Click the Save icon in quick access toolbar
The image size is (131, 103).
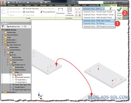click(17, 2)
